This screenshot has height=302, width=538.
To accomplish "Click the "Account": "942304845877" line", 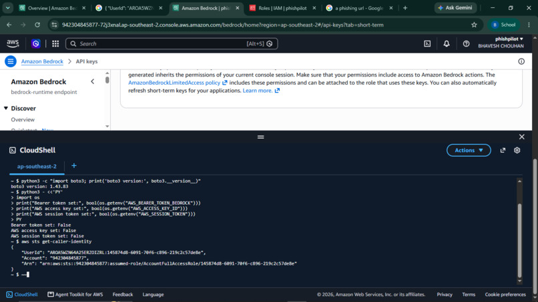I will pyautogui.click(x=55, y=258).
